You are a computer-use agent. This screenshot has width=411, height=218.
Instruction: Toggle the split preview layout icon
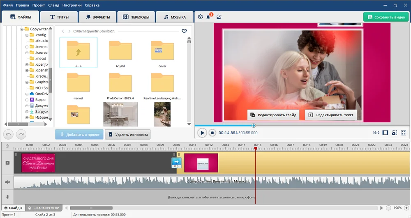click(x=385, y=133)
